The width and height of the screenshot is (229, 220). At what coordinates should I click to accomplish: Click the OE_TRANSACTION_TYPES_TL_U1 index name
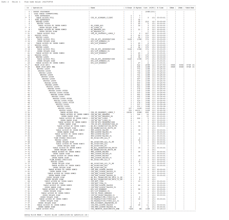104,197
